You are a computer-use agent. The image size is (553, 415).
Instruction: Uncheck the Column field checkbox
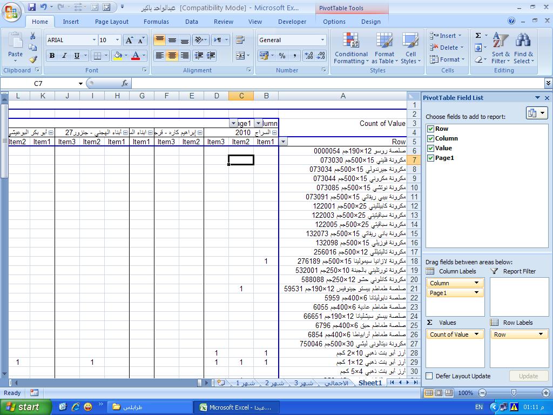pyautogui.click(x=430, y=138)
